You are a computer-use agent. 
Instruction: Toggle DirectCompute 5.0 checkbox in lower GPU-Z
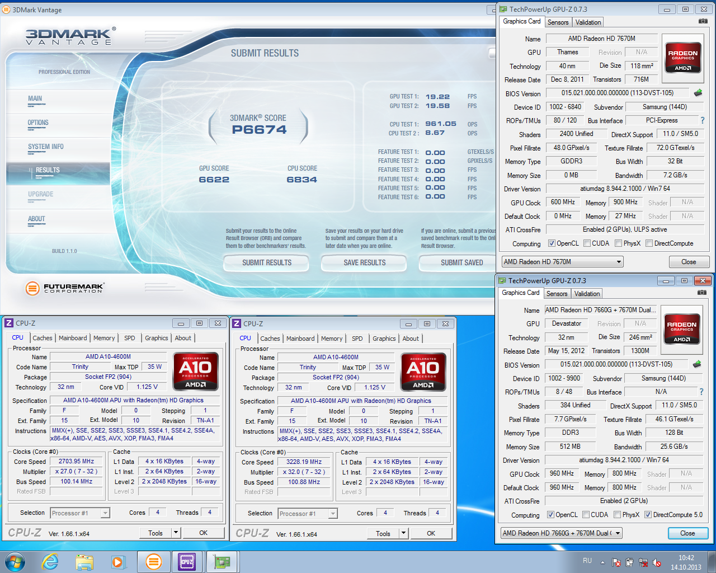(x=648, y=515)
